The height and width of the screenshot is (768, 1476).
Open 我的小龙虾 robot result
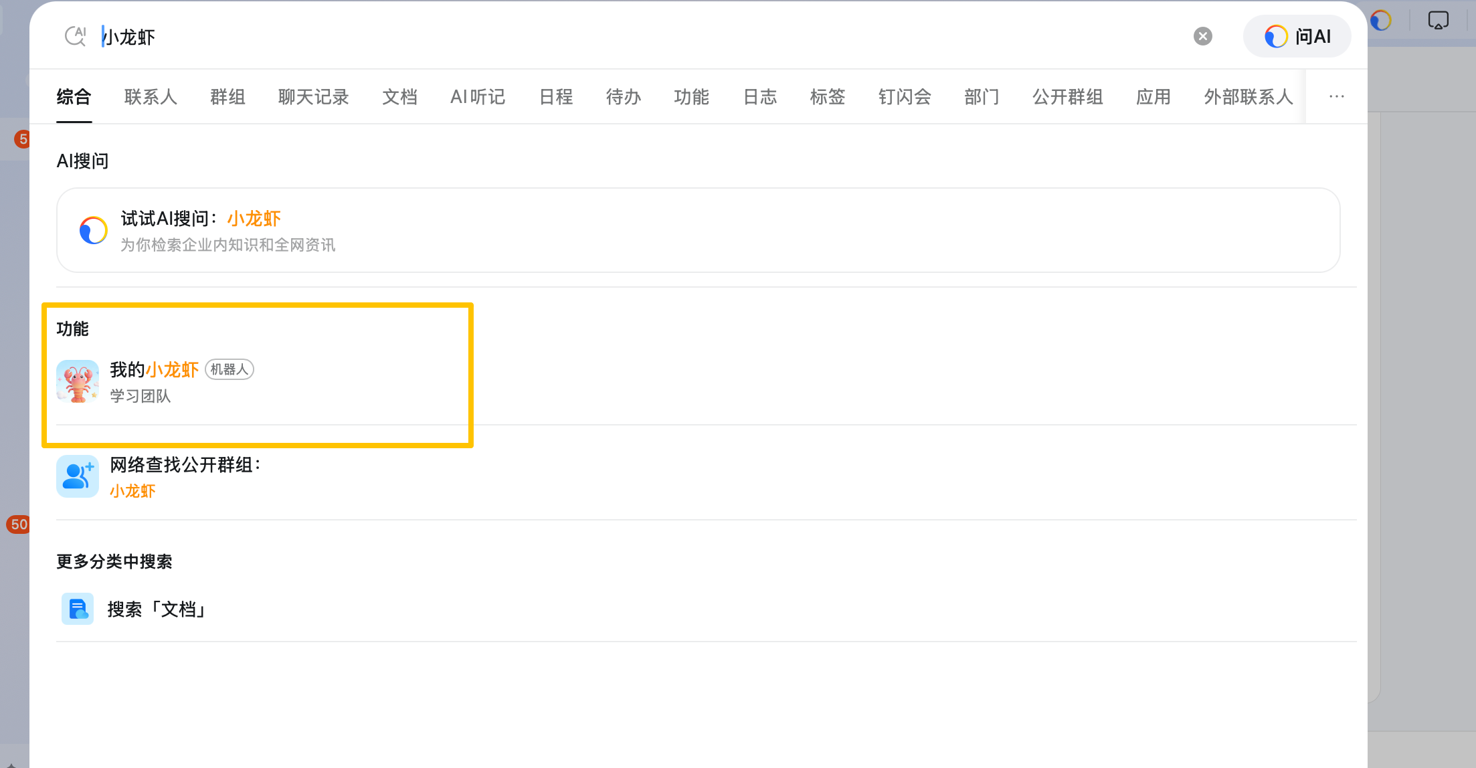(x=155, y=370)
